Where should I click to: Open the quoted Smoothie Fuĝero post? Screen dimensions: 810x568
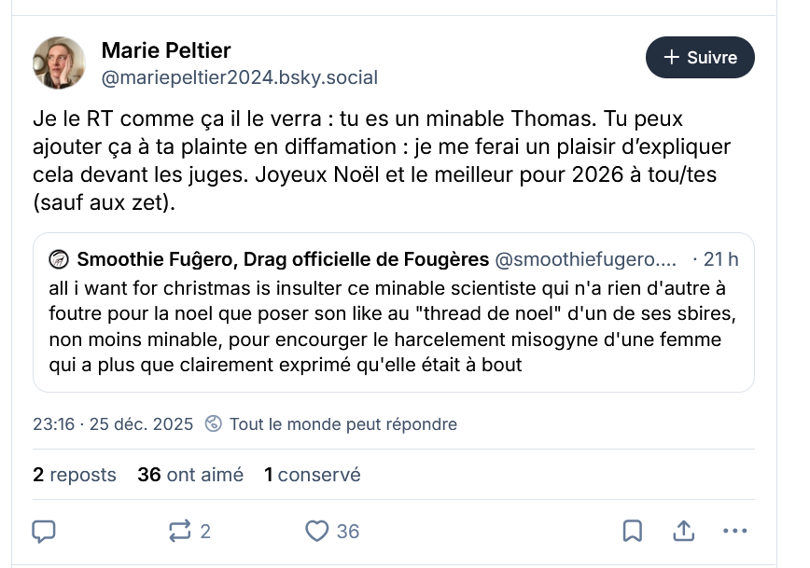click(393, 325)
